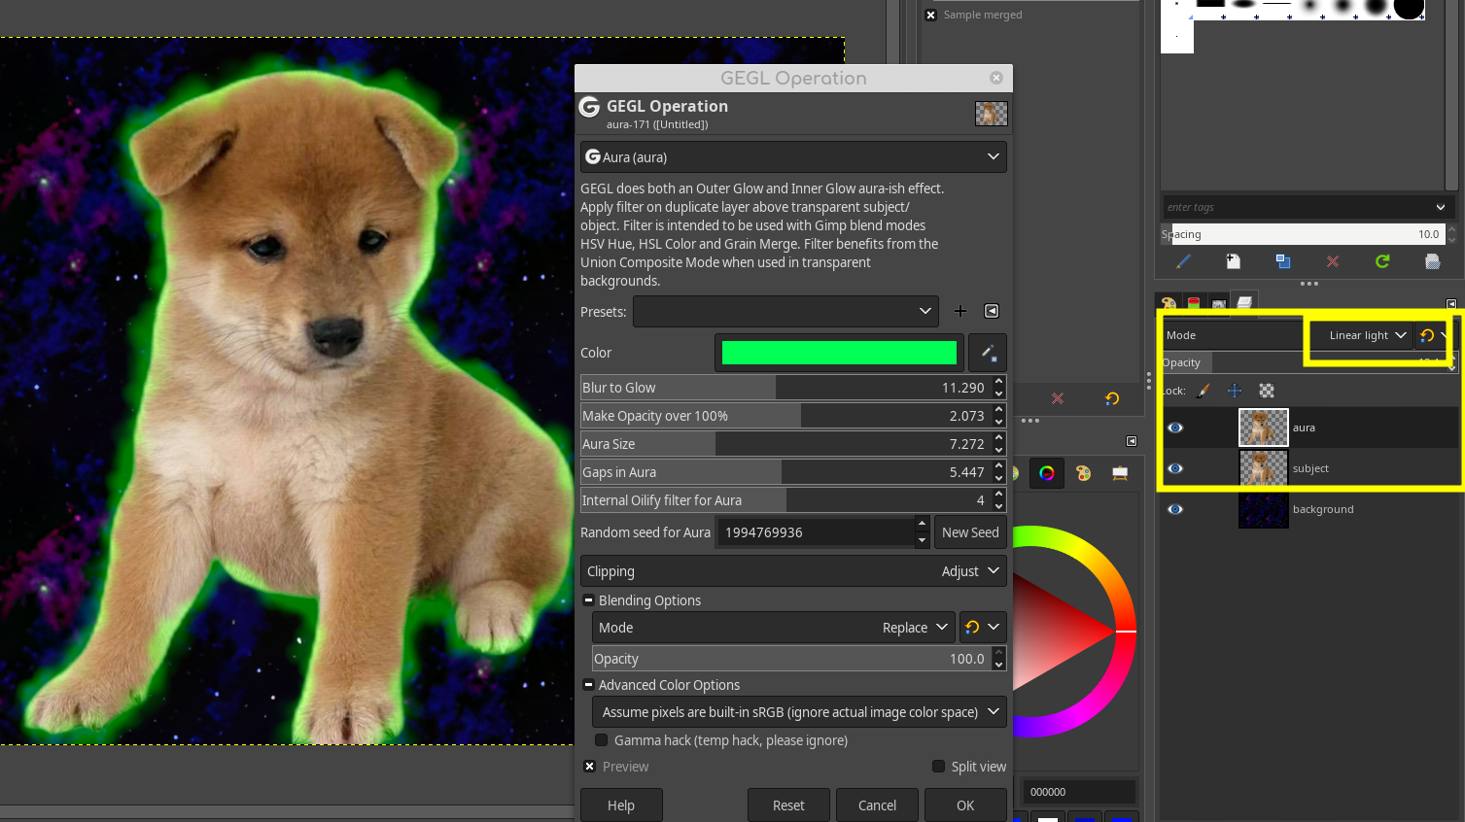1465x822 pixels.
Task: Select the subject layer row
Action: point(1309,468)
